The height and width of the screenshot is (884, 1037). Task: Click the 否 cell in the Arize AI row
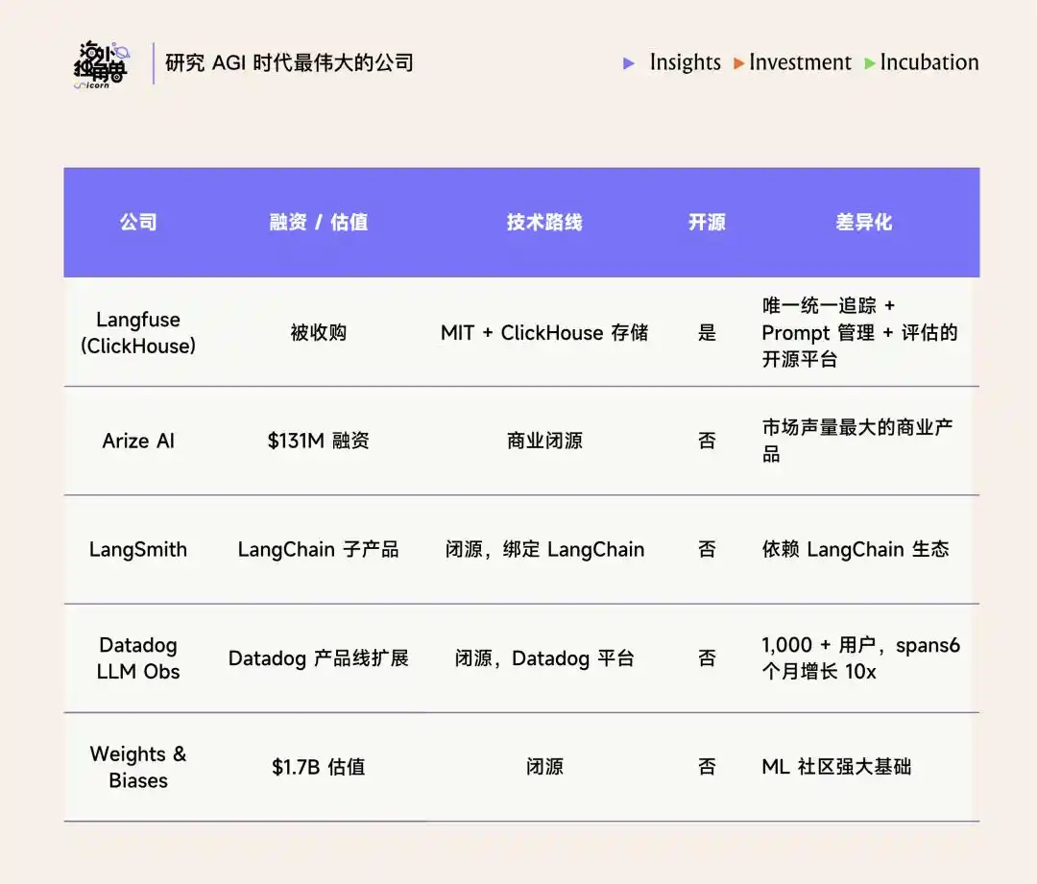707,441
